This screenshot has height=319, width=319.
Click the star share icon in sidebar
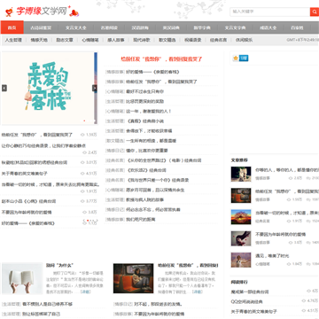pyautogui.click(x=236, y=58)
